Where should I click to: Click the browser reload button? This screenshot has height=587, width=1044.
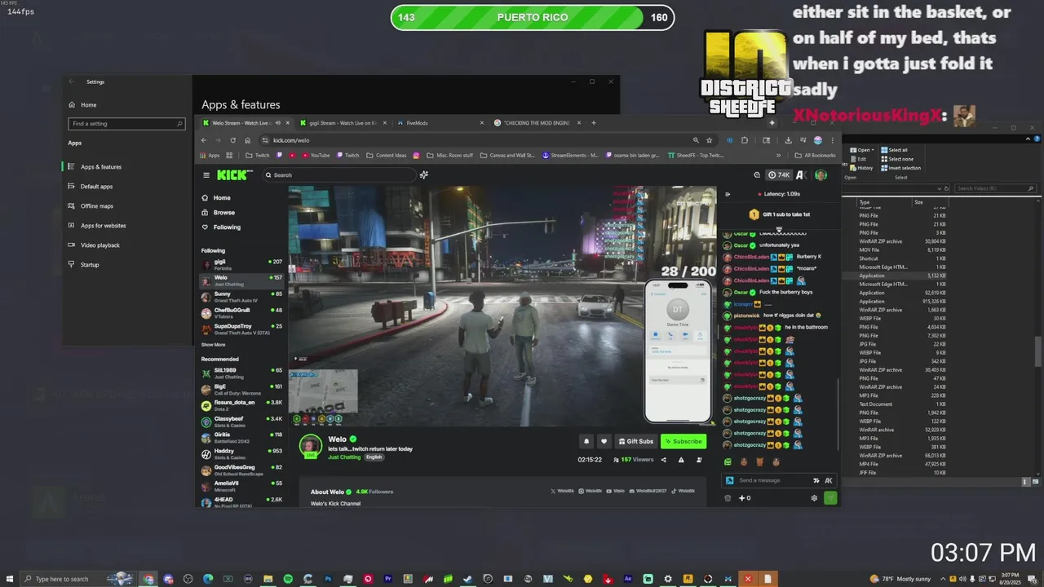[232, 140]
